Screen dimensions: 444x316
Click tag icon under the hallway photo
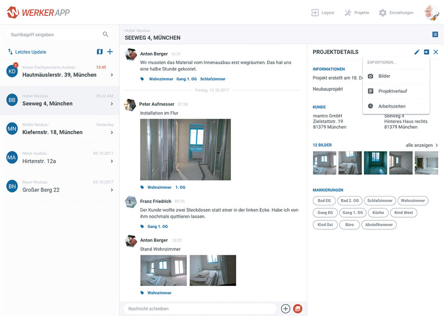142,187
